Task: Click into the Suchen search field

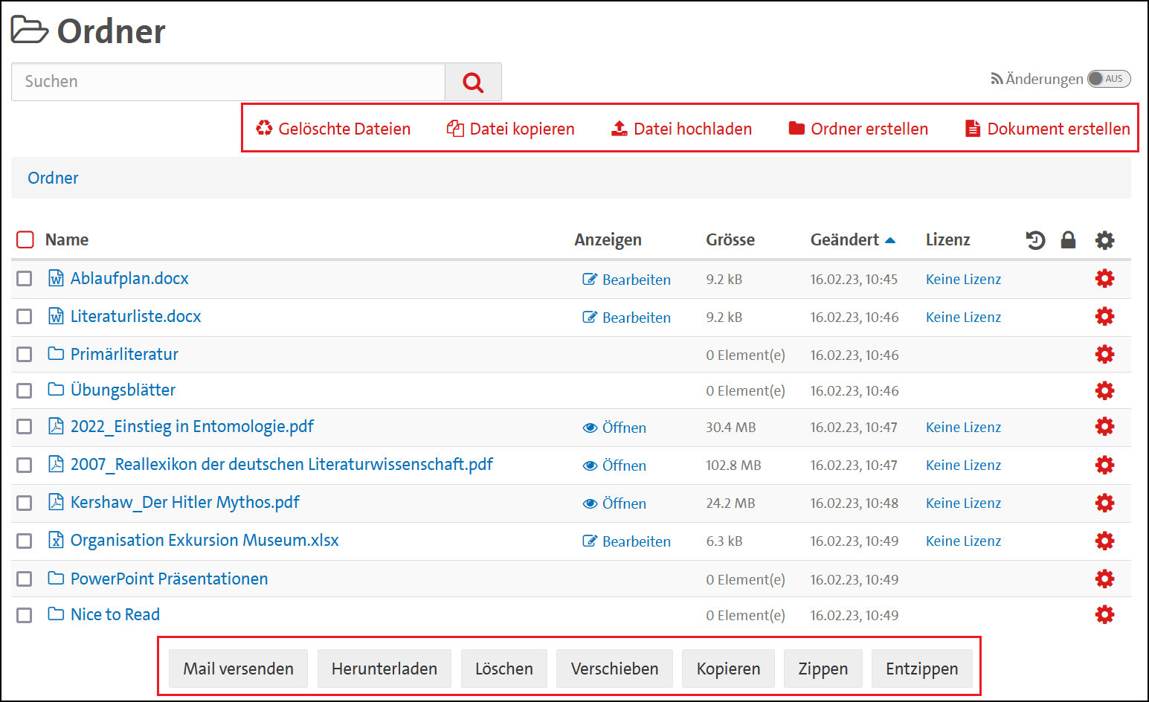Action: click(228, 82)
